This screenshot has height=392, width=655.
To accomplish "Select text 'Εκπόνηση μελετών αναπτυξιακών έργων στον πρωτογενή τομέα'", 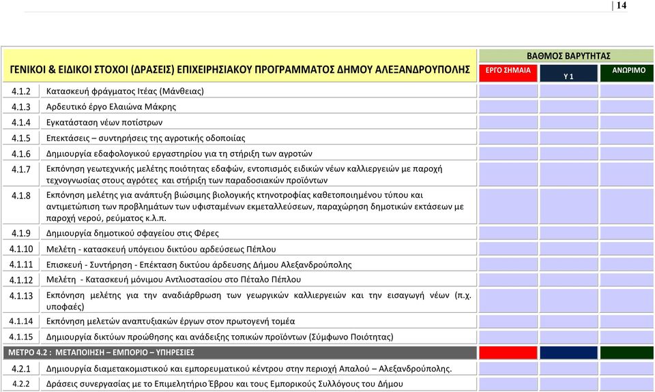I will pos(171,321).
